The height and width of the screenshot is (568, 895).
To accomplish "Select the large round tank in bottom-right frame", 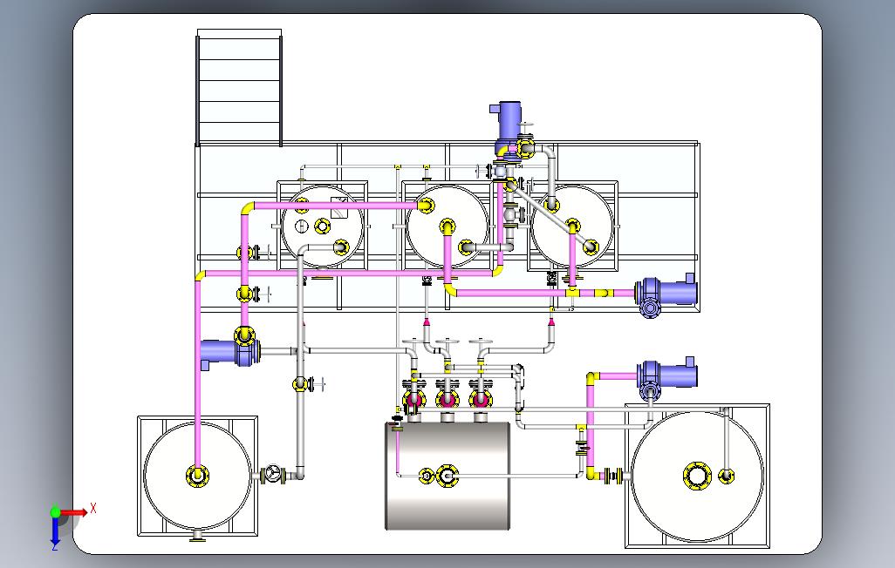I will [x=698, y=477].
